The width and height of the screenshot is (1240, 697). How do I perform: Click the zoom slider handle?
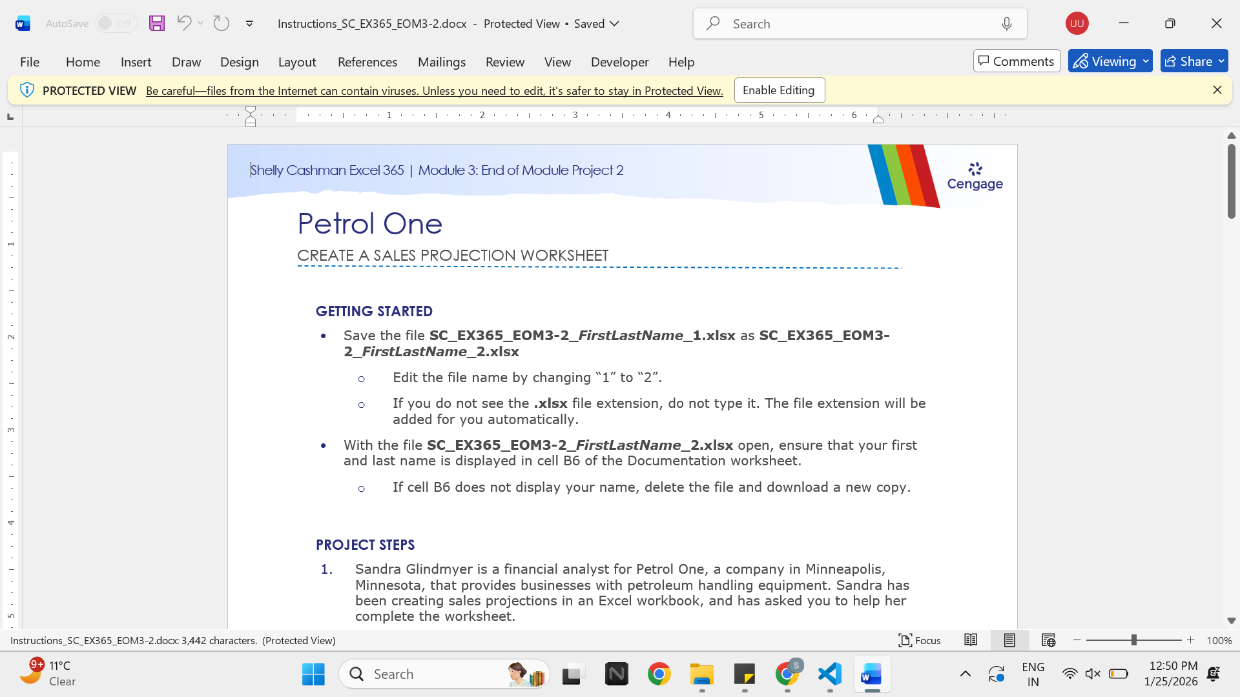1133,640
